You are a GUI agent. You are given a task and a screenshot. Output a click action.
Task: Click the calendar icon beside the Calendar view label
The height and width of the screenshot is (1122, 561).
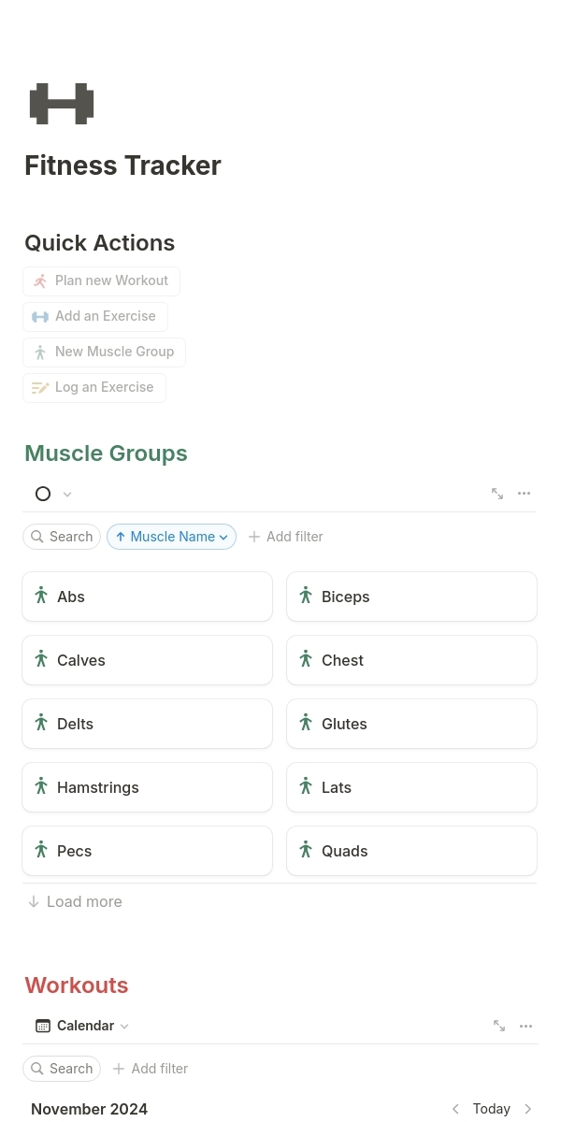43,1025
